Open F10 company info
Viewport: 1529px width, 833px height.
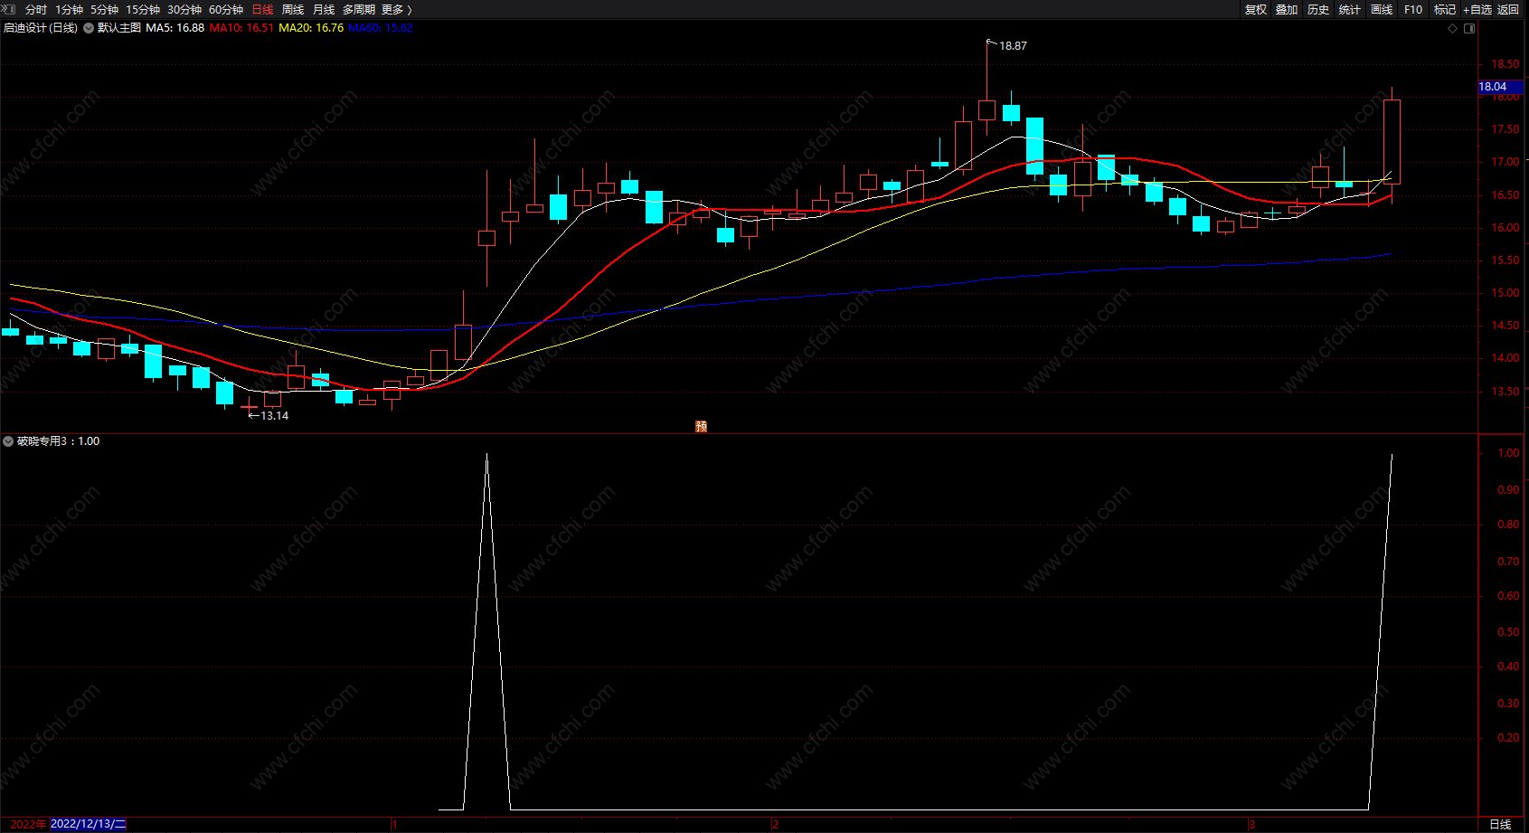[1413, 9]
